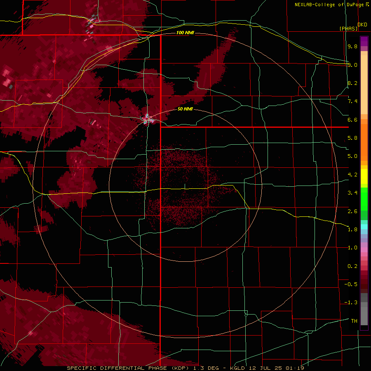Select the 3.4 scale value

tap(352, 193)
